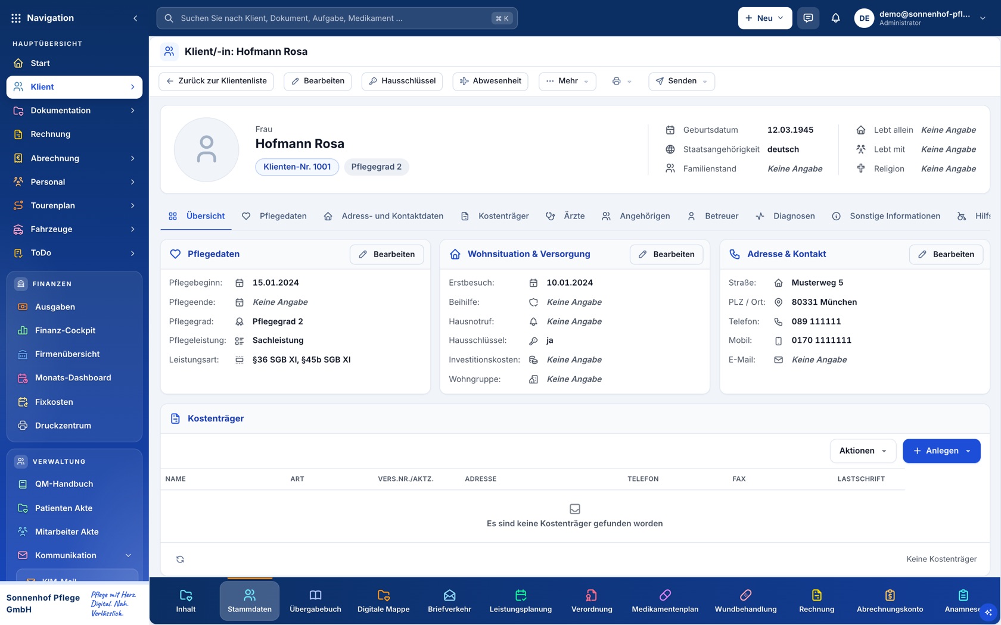Open the Senden dropdown
The height and width of the screenshot is (625, 1001).
pos(681,81)
